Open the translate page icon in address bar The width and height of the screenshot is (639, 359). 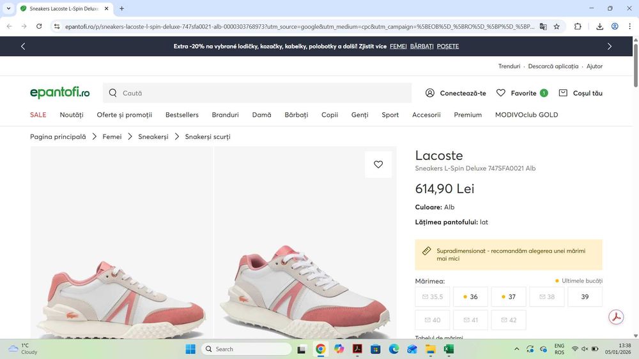click(x=543, y=26)
